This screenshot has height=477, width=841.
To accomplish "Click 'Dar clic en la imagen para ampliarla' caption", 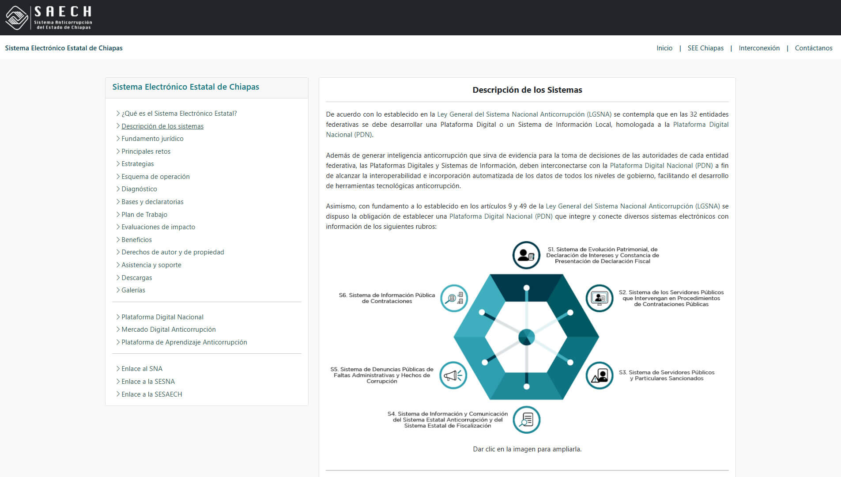I will [527, 449].
